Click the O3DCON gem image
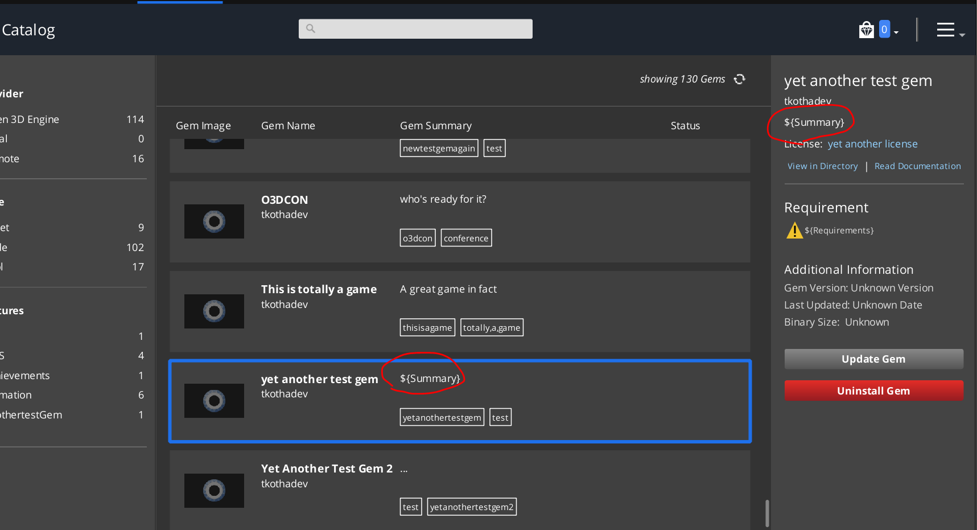 pyautogui.click(x=214, y=221)
